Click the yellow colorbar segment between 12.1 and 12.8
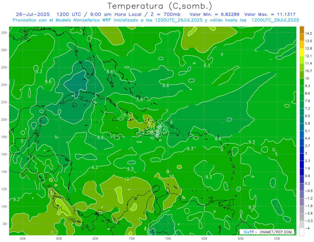The image size is (314, 242). pyautogui.click(x=302, y=52)
